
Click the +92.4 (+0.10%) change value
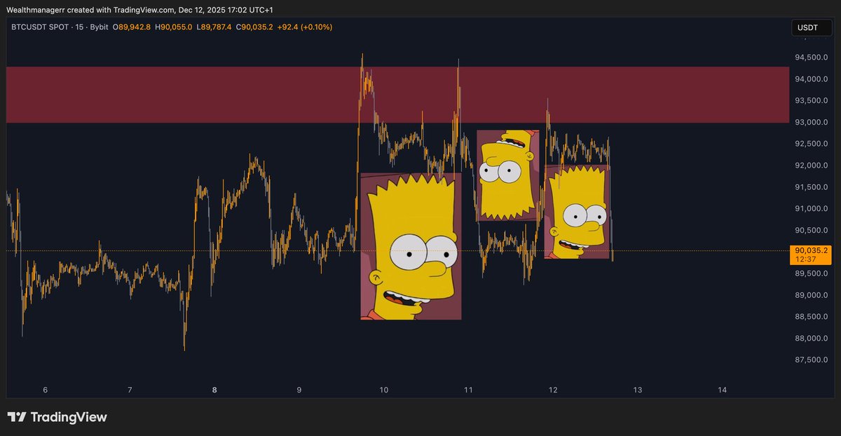point(305,27)
